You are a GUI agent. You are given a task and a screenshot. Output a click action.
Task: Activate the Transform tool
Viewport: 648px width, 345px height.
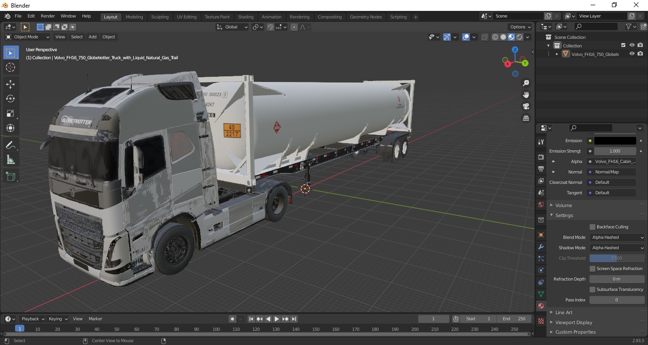[10, 128]
